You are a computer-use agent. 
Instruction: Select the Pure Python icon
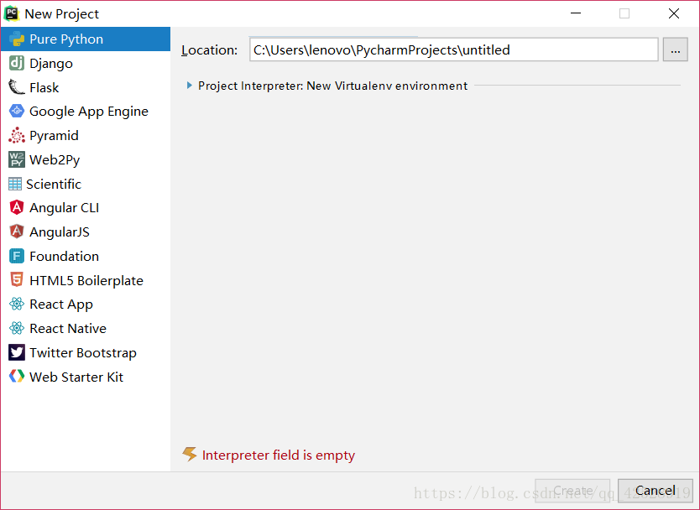pos(17,39)
